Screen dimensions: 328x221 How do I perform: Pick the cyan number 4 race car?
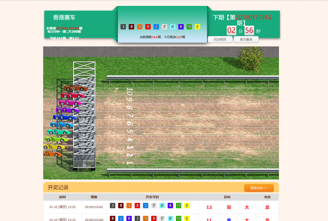coord(59,132)
